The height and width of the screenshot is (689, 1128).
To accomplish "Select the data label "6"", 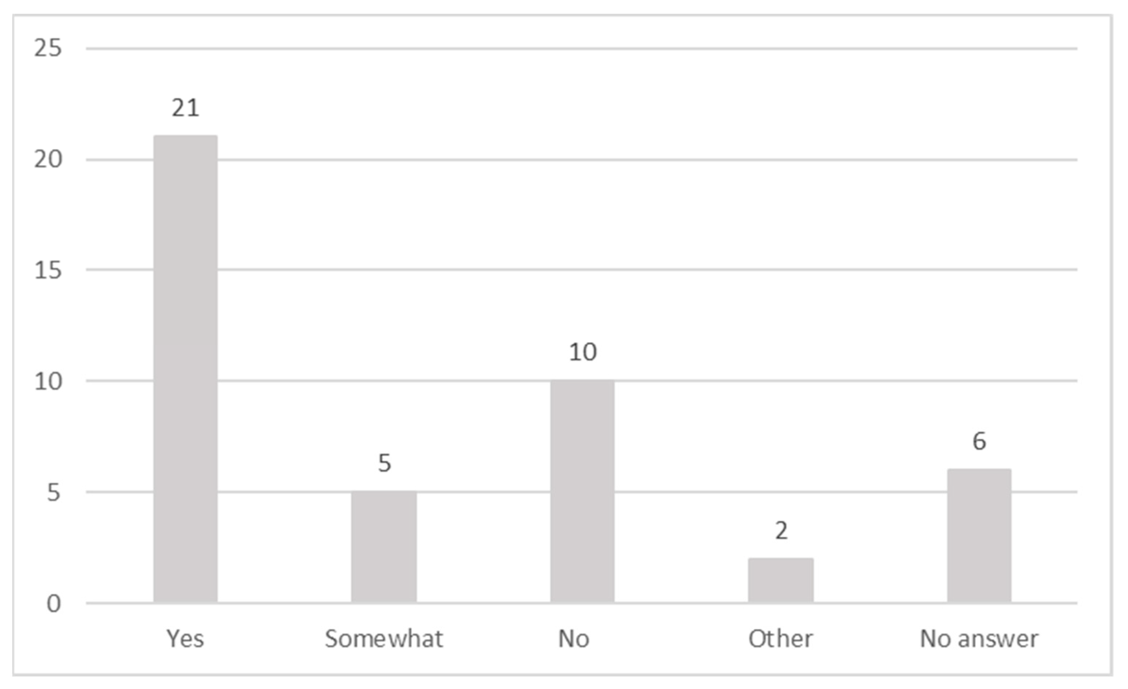I will 979,441.
